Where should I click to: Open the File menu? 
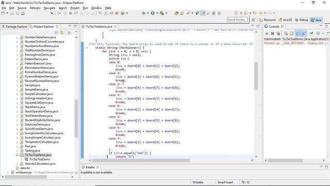(x=4, y=8)
